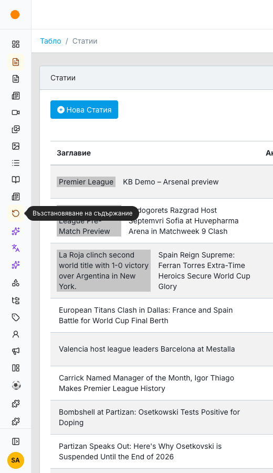Open the content restore icon
The height and width of the screenshot is (473, 273).
pos(15,213)
